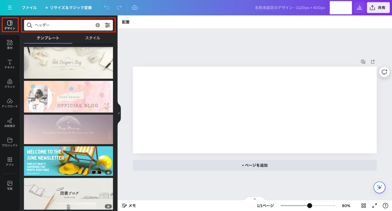The width and height of the screenshot is (392, 211).
Task: Open the ファイル menu
Action: click(x=29, y=8)
